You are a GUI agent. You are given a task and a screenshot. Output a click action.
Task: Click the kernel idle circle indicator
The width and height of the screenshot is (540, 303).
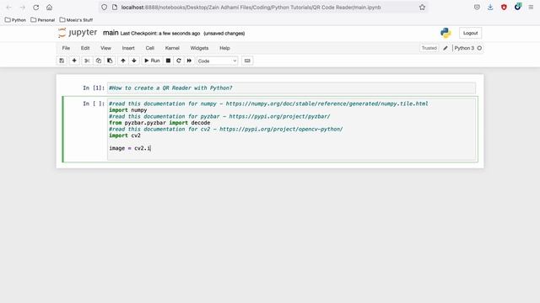tap(479, 48)
